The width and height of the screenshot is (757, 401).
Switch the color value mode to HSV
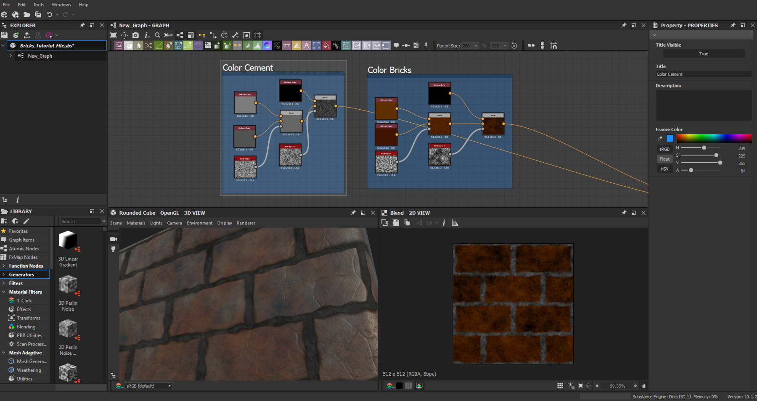(664, 169)
